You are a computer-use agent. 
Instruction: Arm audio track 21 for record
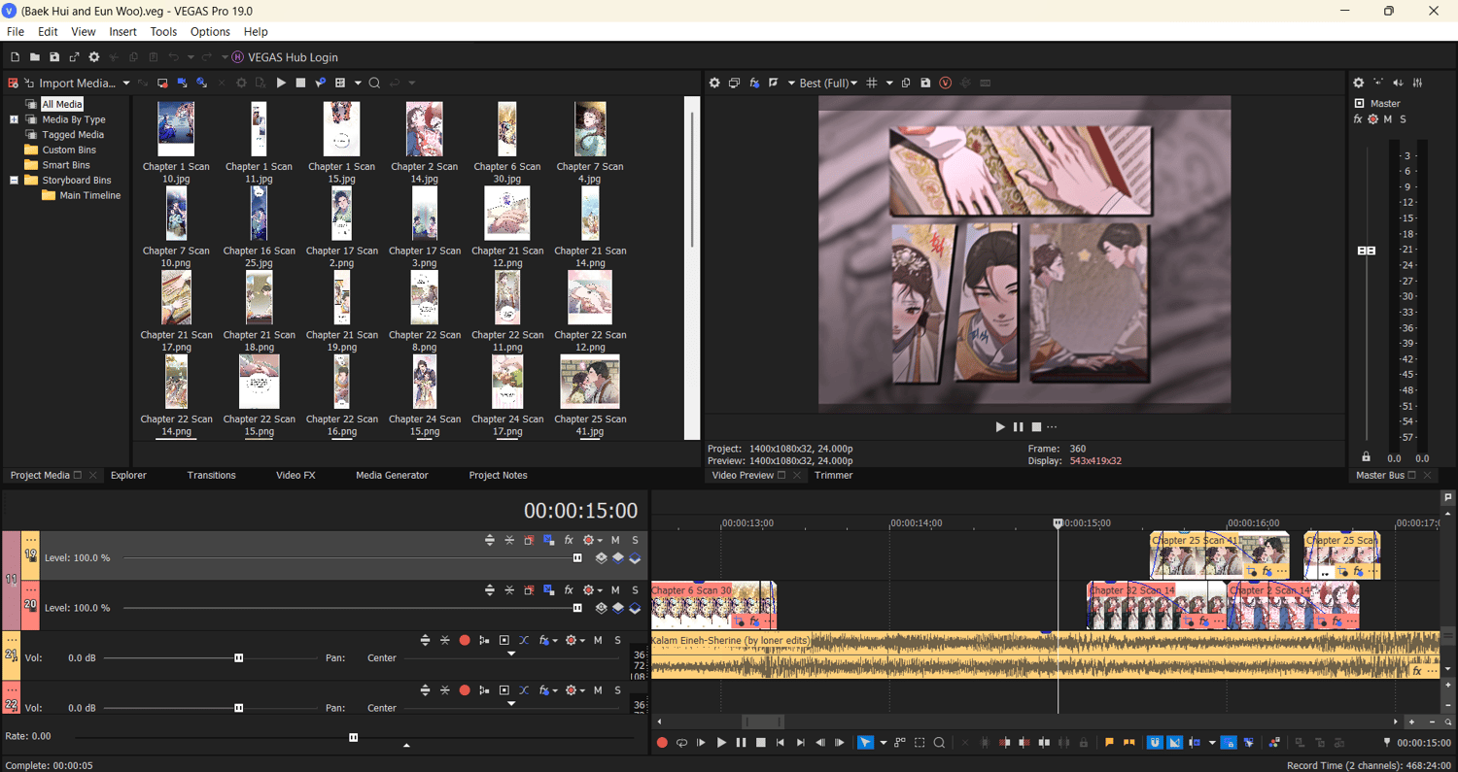(465, 640)
